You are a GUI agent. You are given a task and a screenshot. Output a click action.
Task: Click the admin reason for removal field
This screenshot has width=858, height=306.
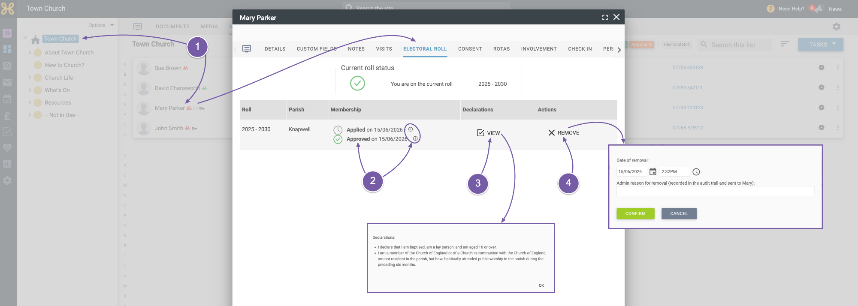pyautogui.click(x=715, y=191)
